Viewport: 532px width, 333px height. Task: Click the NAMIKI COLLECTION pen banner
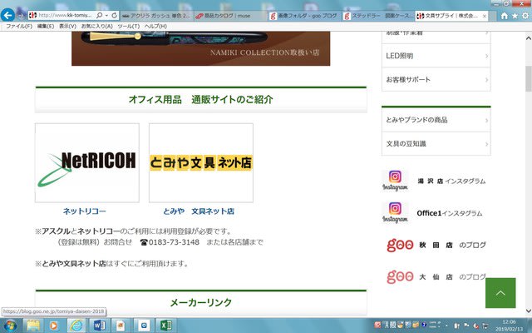point(200,48)
